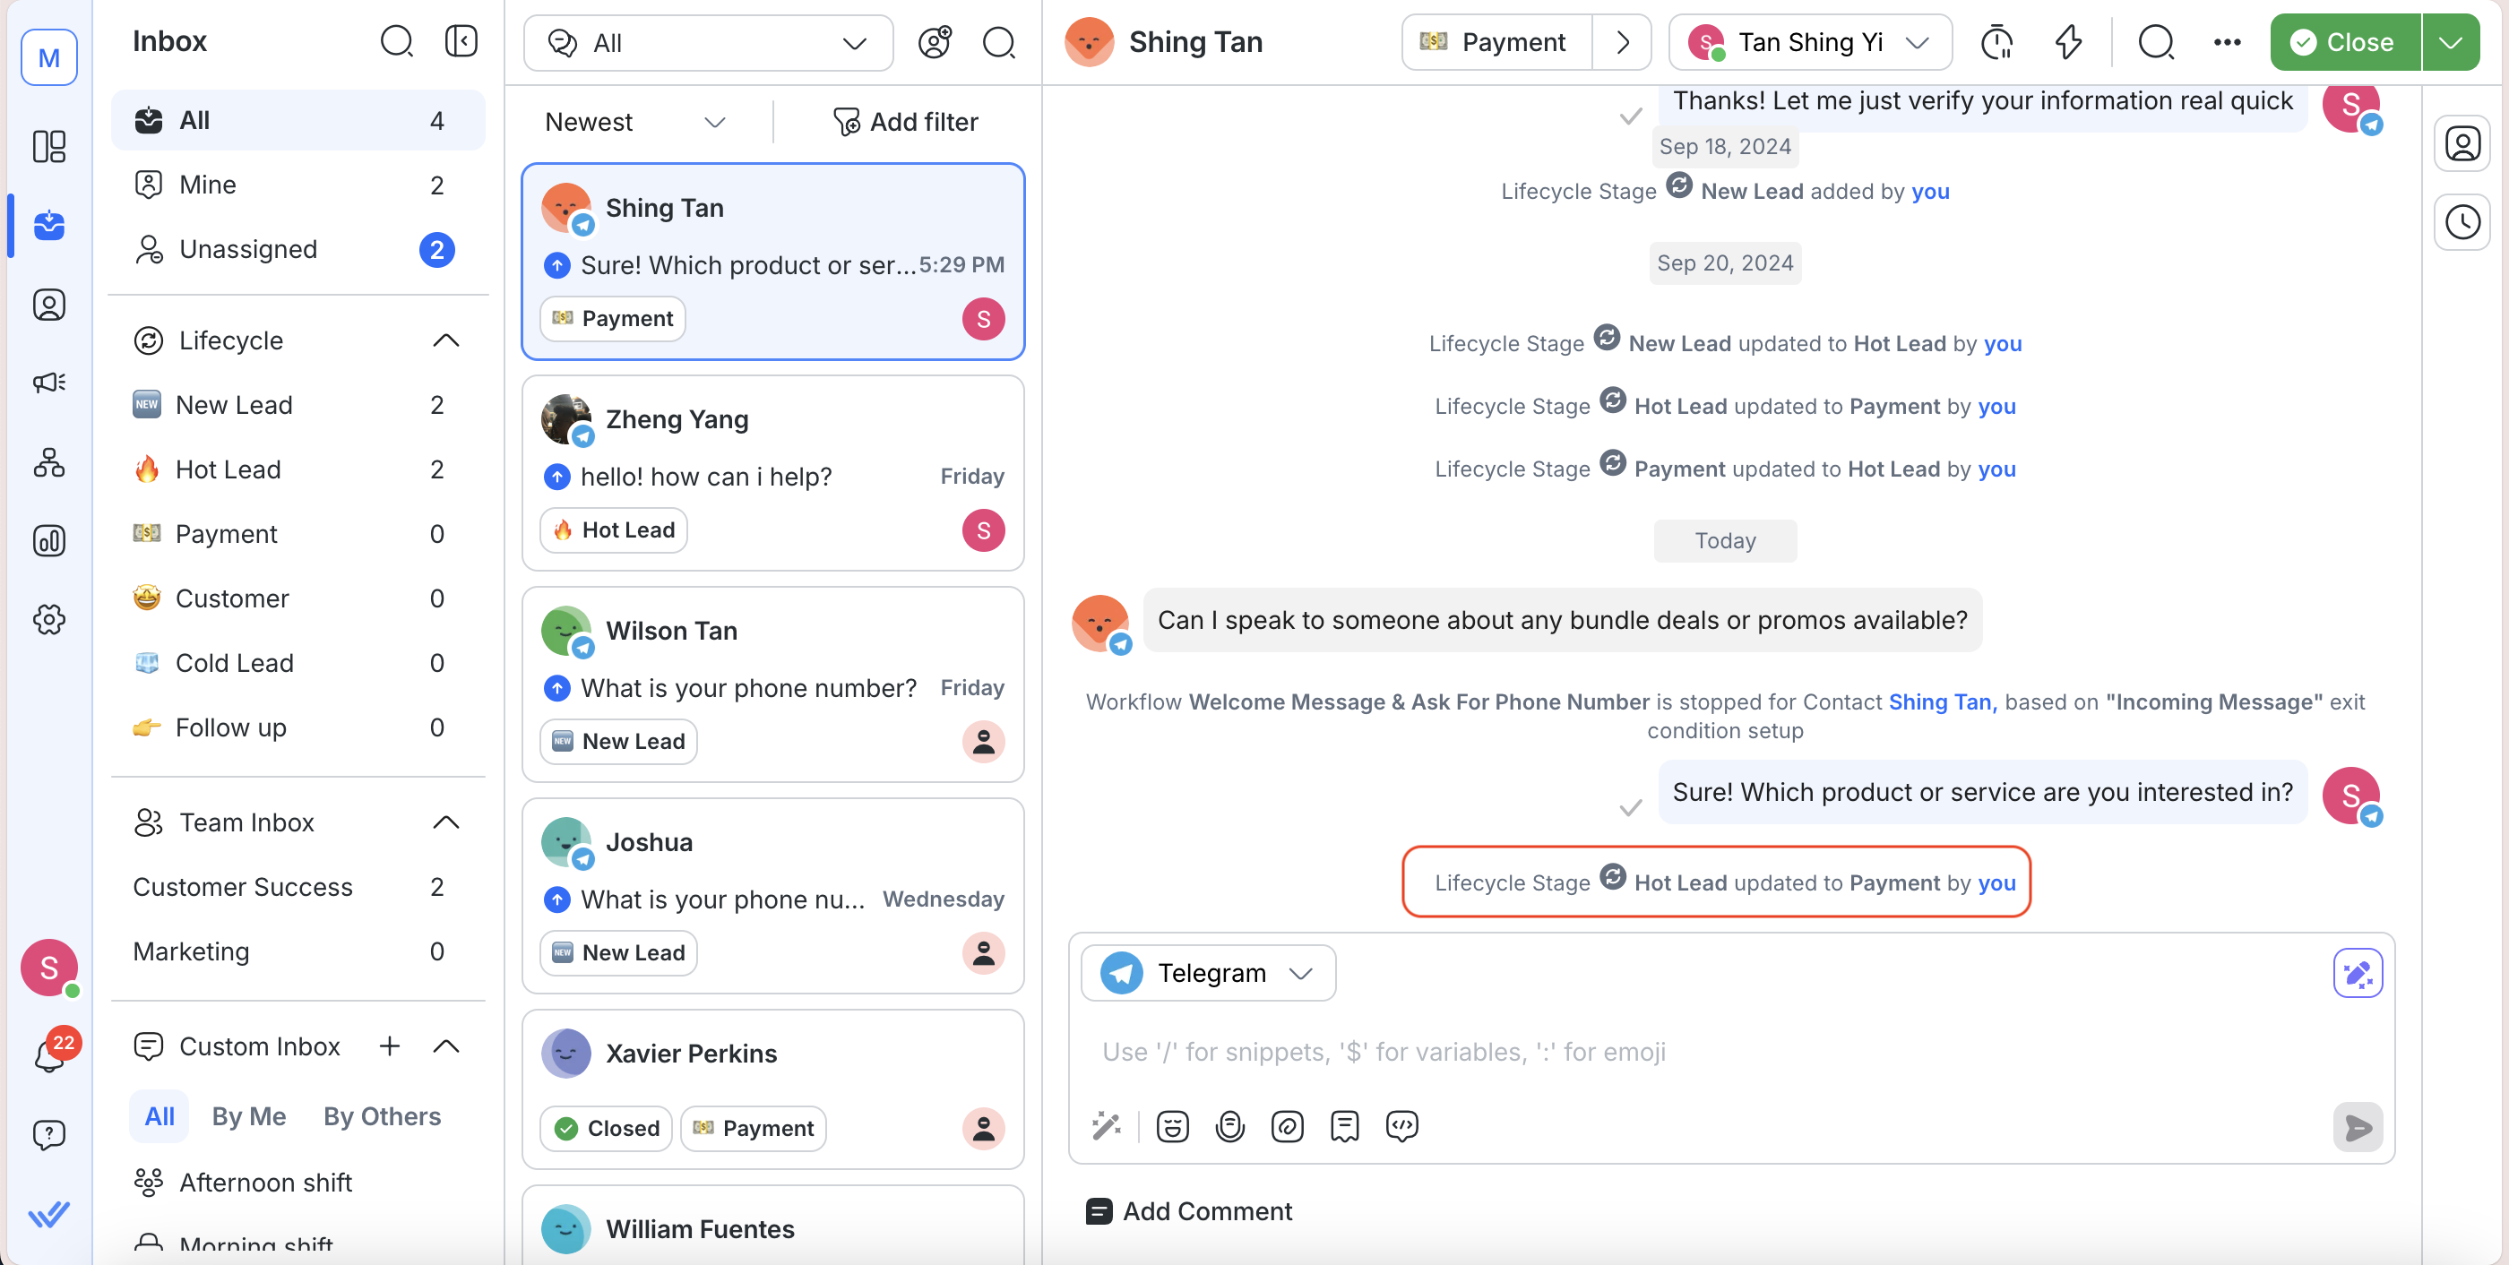
Task: Open Workflows icon in left sidebar
Action: [x=48, y=461]
